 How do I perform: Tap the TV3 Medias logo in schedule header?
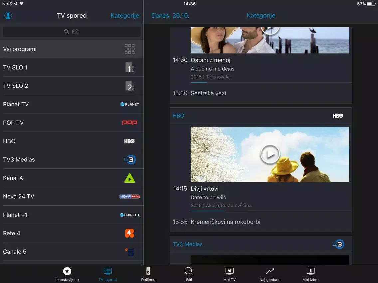[338, 244]
